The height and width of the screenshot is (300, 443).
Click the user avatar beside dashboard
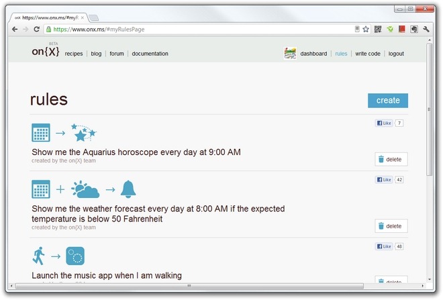tap(290, 54)
